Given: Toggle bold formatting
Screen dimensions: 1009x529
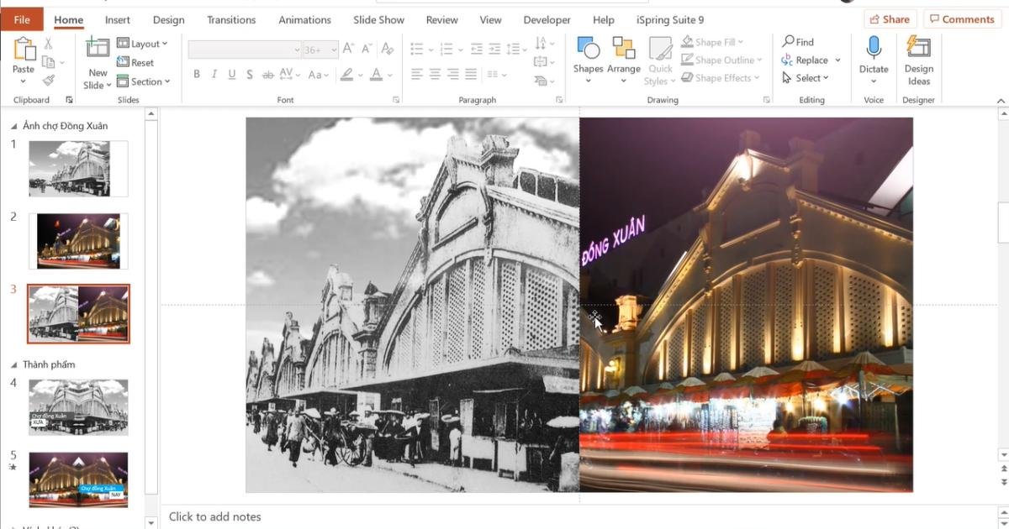Looking at the screenshot, I should pyautogui.click(x=195, y=74).
